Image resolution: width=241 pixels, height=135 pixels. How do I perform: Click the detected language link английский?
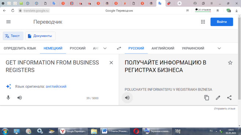(x=56, y=86)
